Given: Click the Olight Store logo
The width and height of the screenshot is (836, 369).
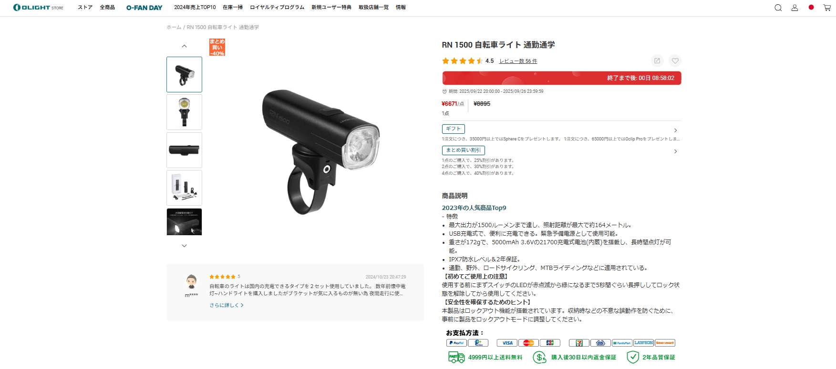Looking at the screenshot, I should pos(38,8).
